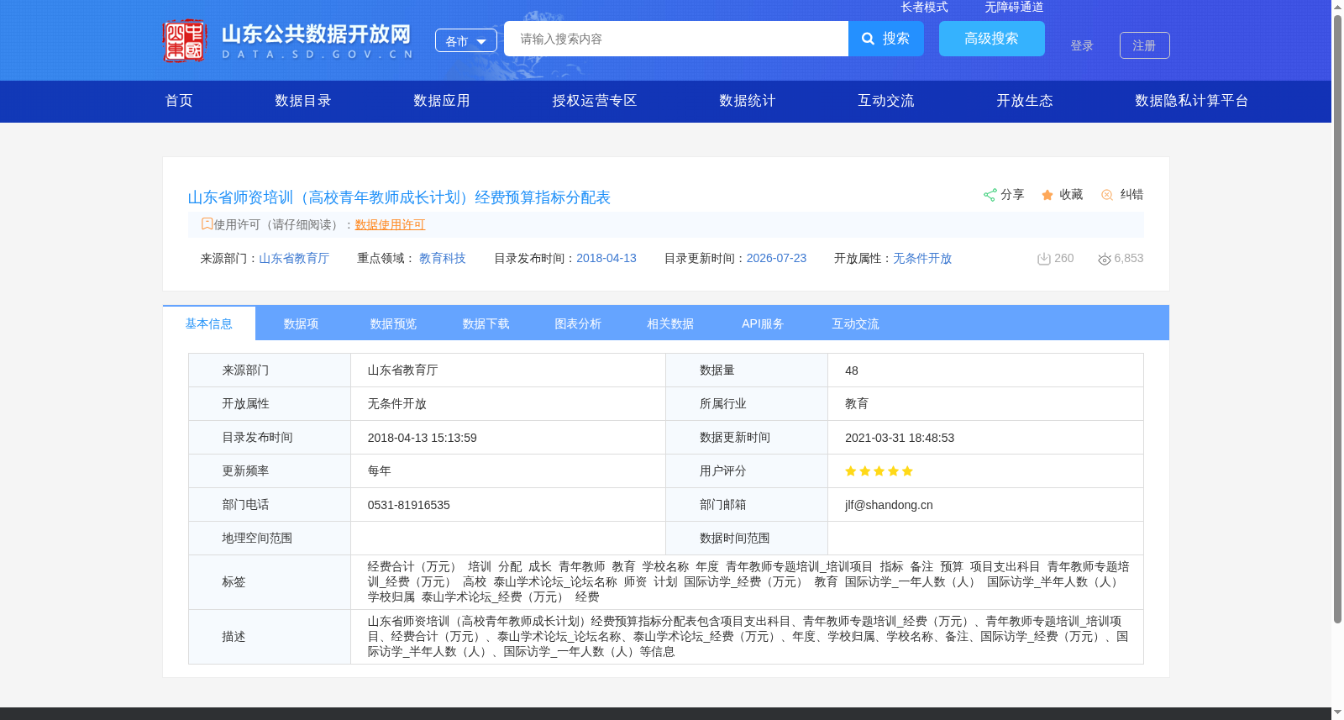Click the user rating stars
Image resolution: width=1344 pixels, height=720 pixels.
coord(879,471)
